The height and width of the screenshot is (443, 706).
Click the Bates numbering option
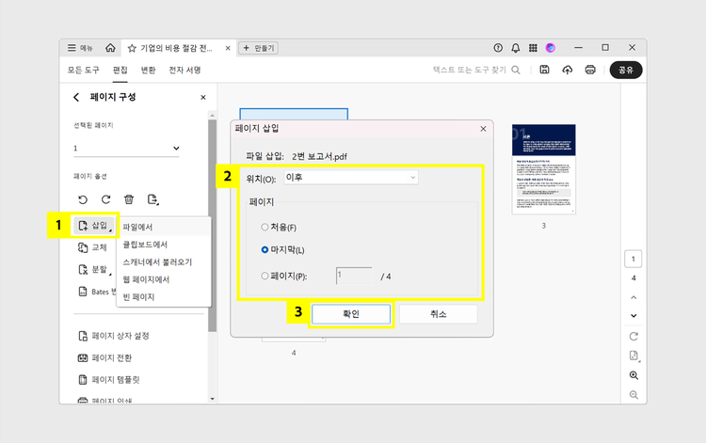[97, 292]
